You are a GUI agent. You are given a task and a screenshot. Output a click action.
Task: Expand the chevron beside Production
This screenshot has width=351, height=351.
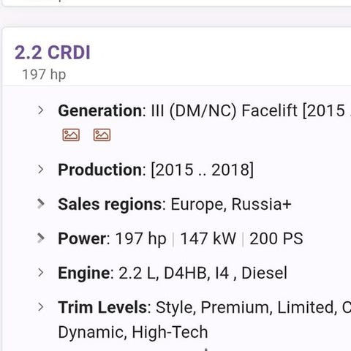point(41,170)
